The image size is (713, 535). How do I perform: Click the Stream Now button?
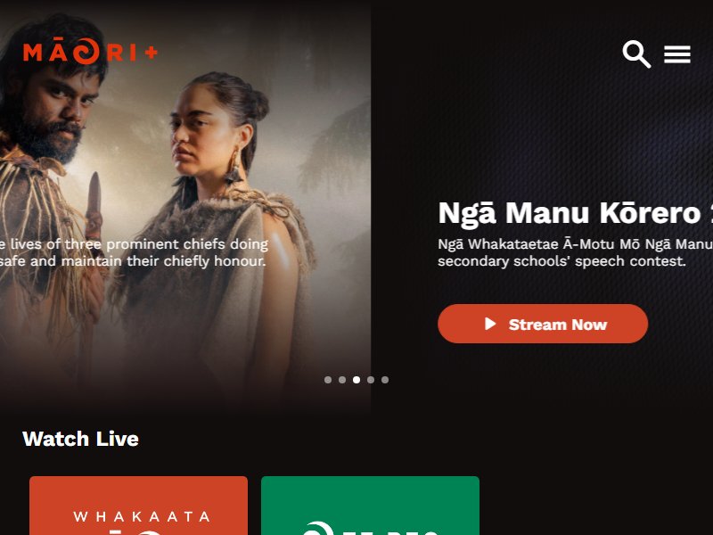click(543, 324)
